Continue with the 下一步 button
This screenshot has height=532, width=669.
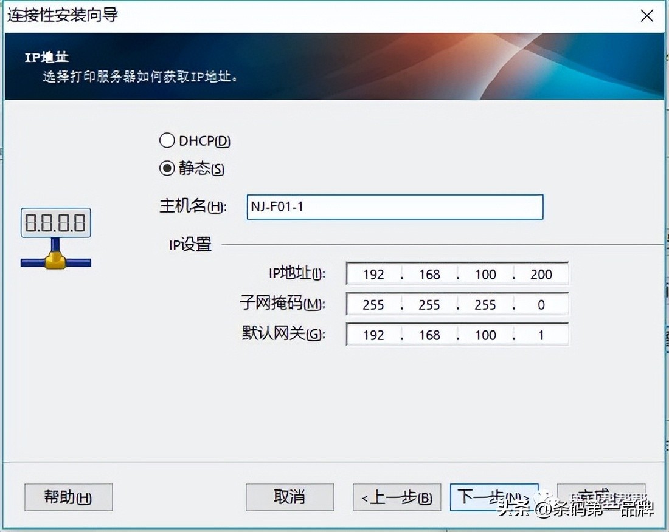pos(494,497)
